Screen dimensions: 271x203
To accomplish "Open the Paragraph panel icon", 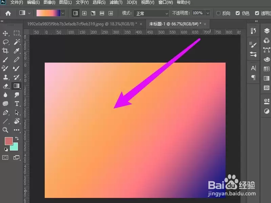I will (x=253, y=77).
